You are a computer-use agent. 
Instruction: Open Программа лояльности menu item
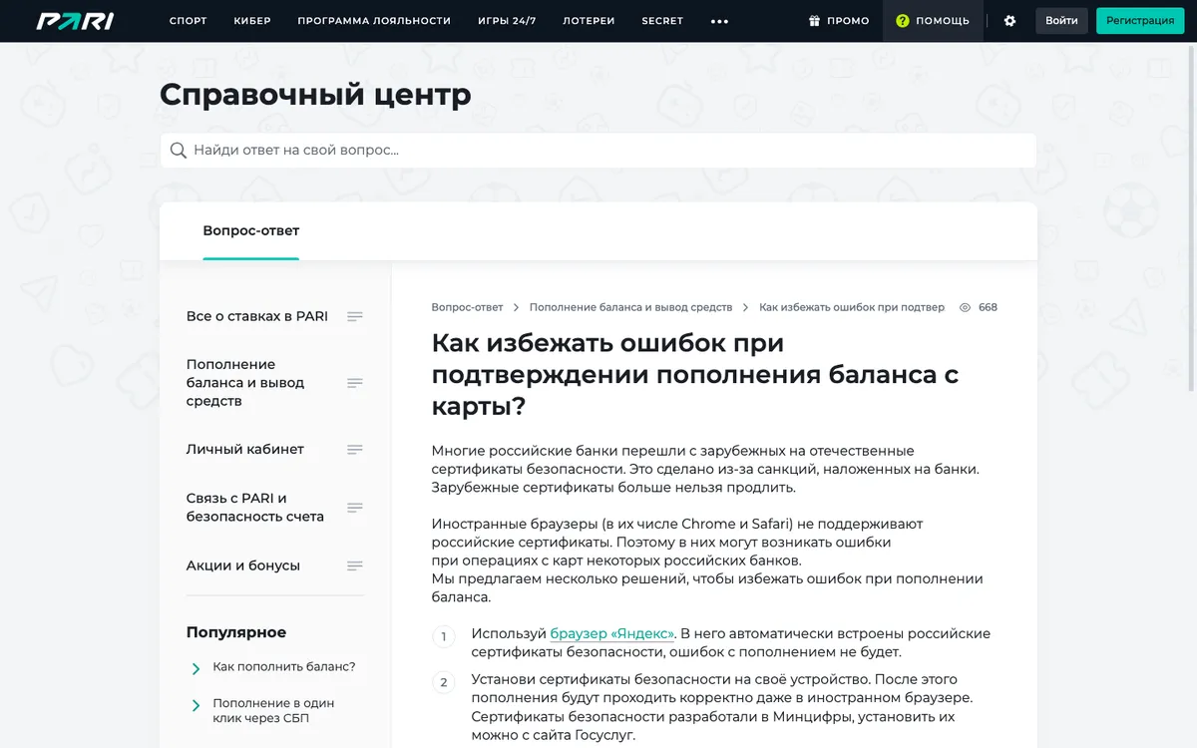374,21
